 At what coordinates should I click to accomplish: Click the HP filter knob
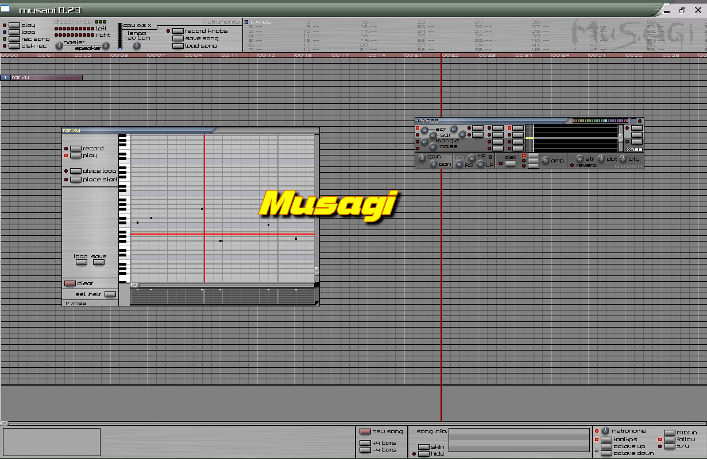[472, 158]
